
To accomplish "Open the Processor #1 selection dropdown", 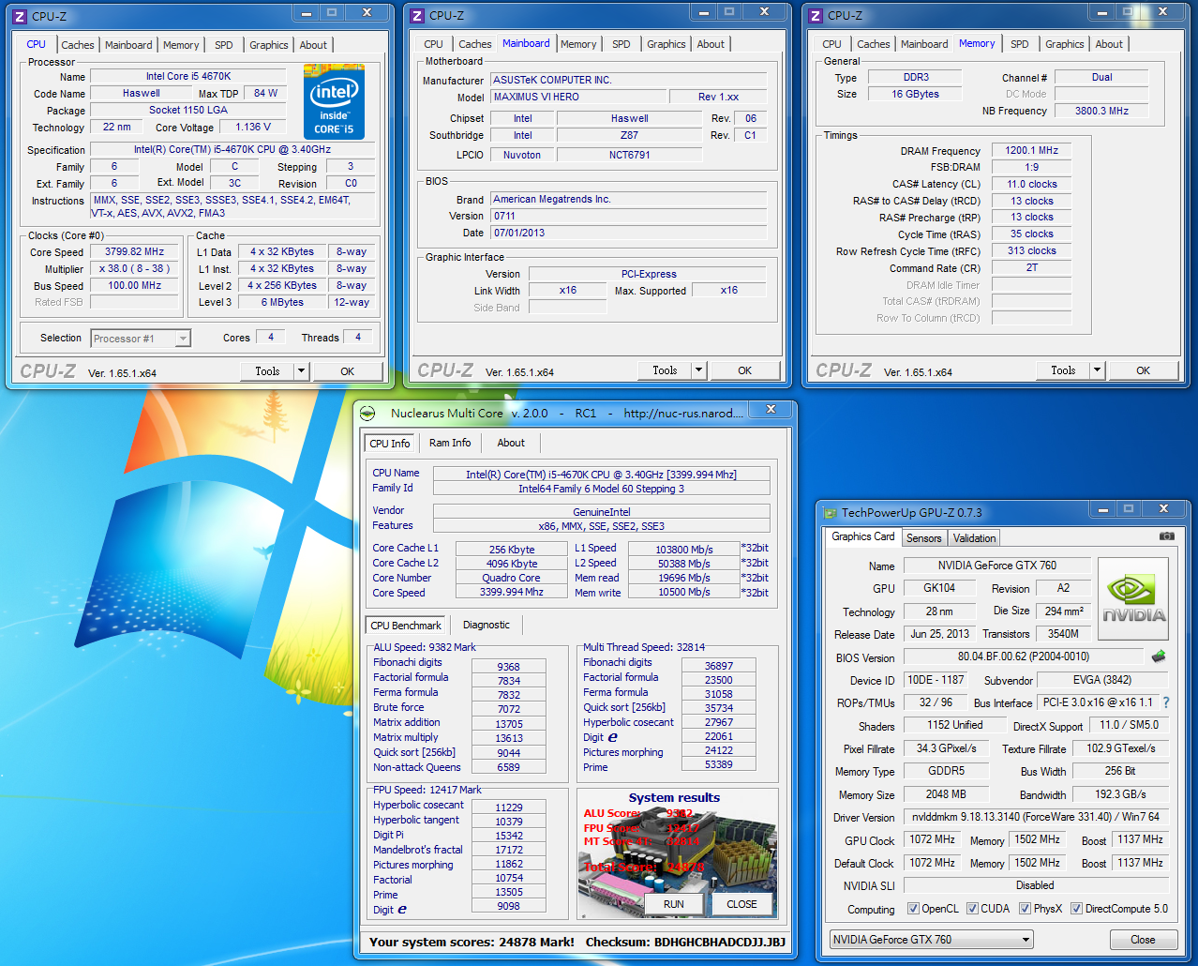I will tap(183, 339).
